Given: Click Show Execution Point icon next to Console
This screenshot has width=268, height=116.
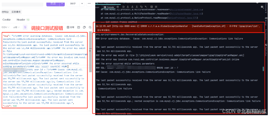Looking at the screenshot, I should pos(117,7).
